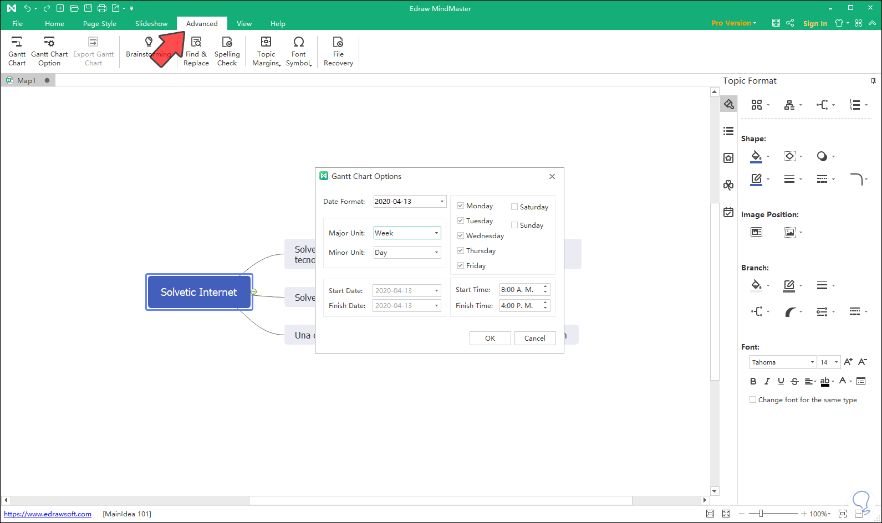
Task: Click the Bold font button
Action: point(753,381)
